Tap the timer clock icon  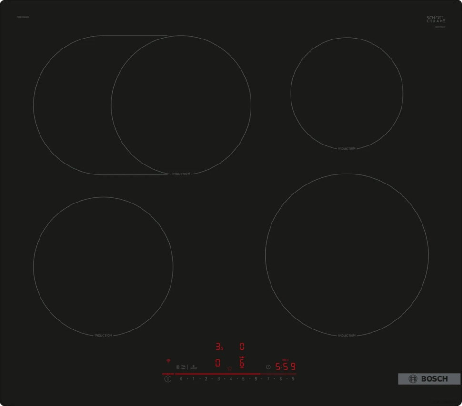(268, 367)
